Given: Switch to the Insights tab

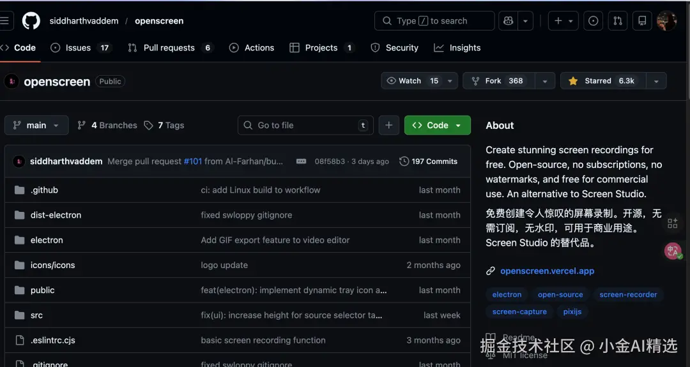Looking at the screenshot, I should [457, 47].
